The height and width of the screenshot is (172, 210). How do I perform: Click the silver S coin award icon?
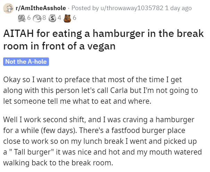pyautogui.click(x=52, y=18)
